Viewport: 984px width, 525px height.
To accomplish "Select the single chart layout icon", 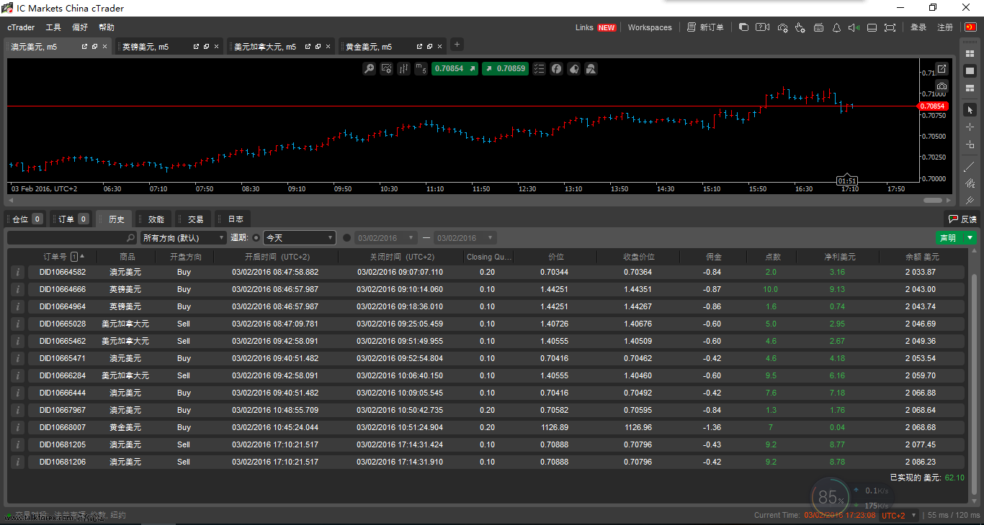I will 970,70.
